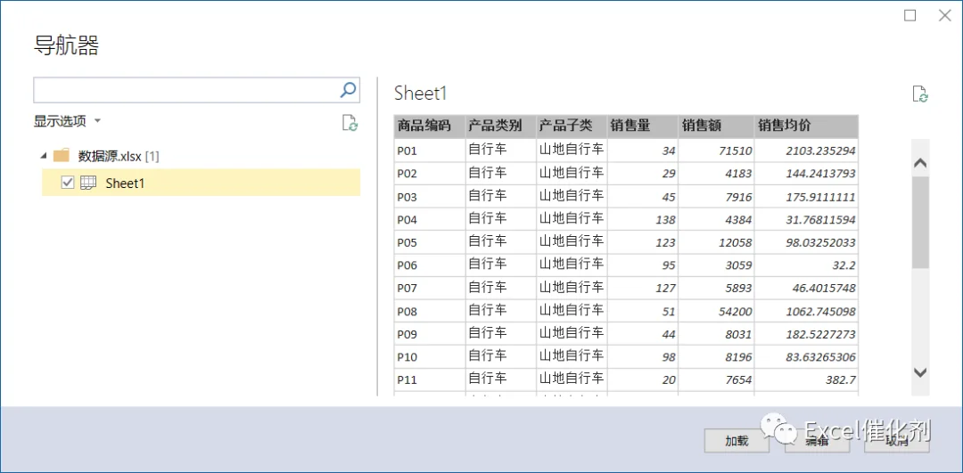The height and width of the screenshot is (473, 963).
Task: Click the 产品子类 column header
Action: click(572, 126)
